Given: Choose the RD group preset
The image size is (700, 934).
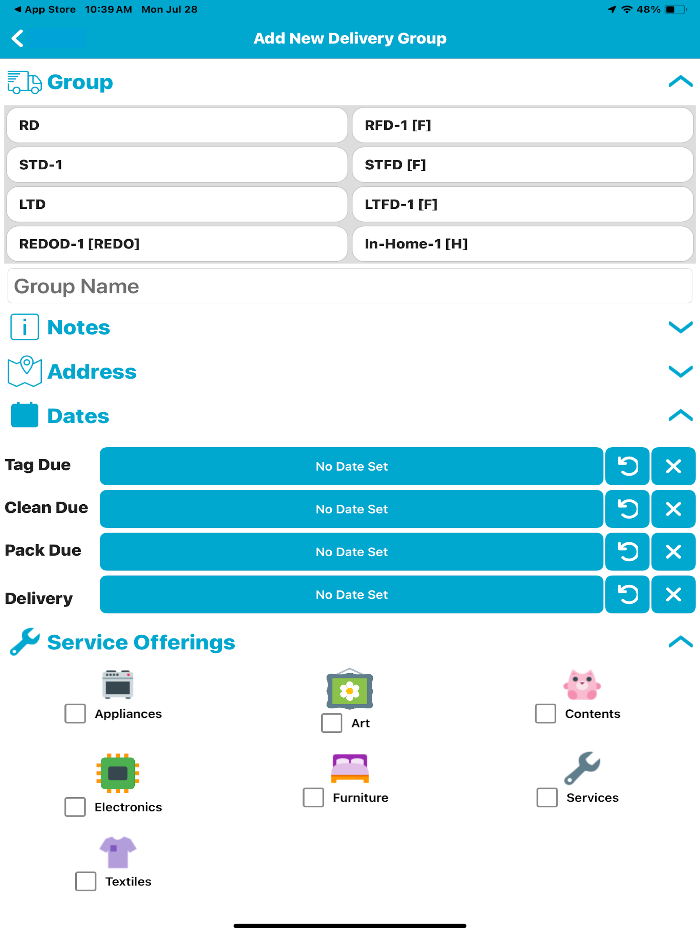Looking at the screenshot, I should point(177,125).
